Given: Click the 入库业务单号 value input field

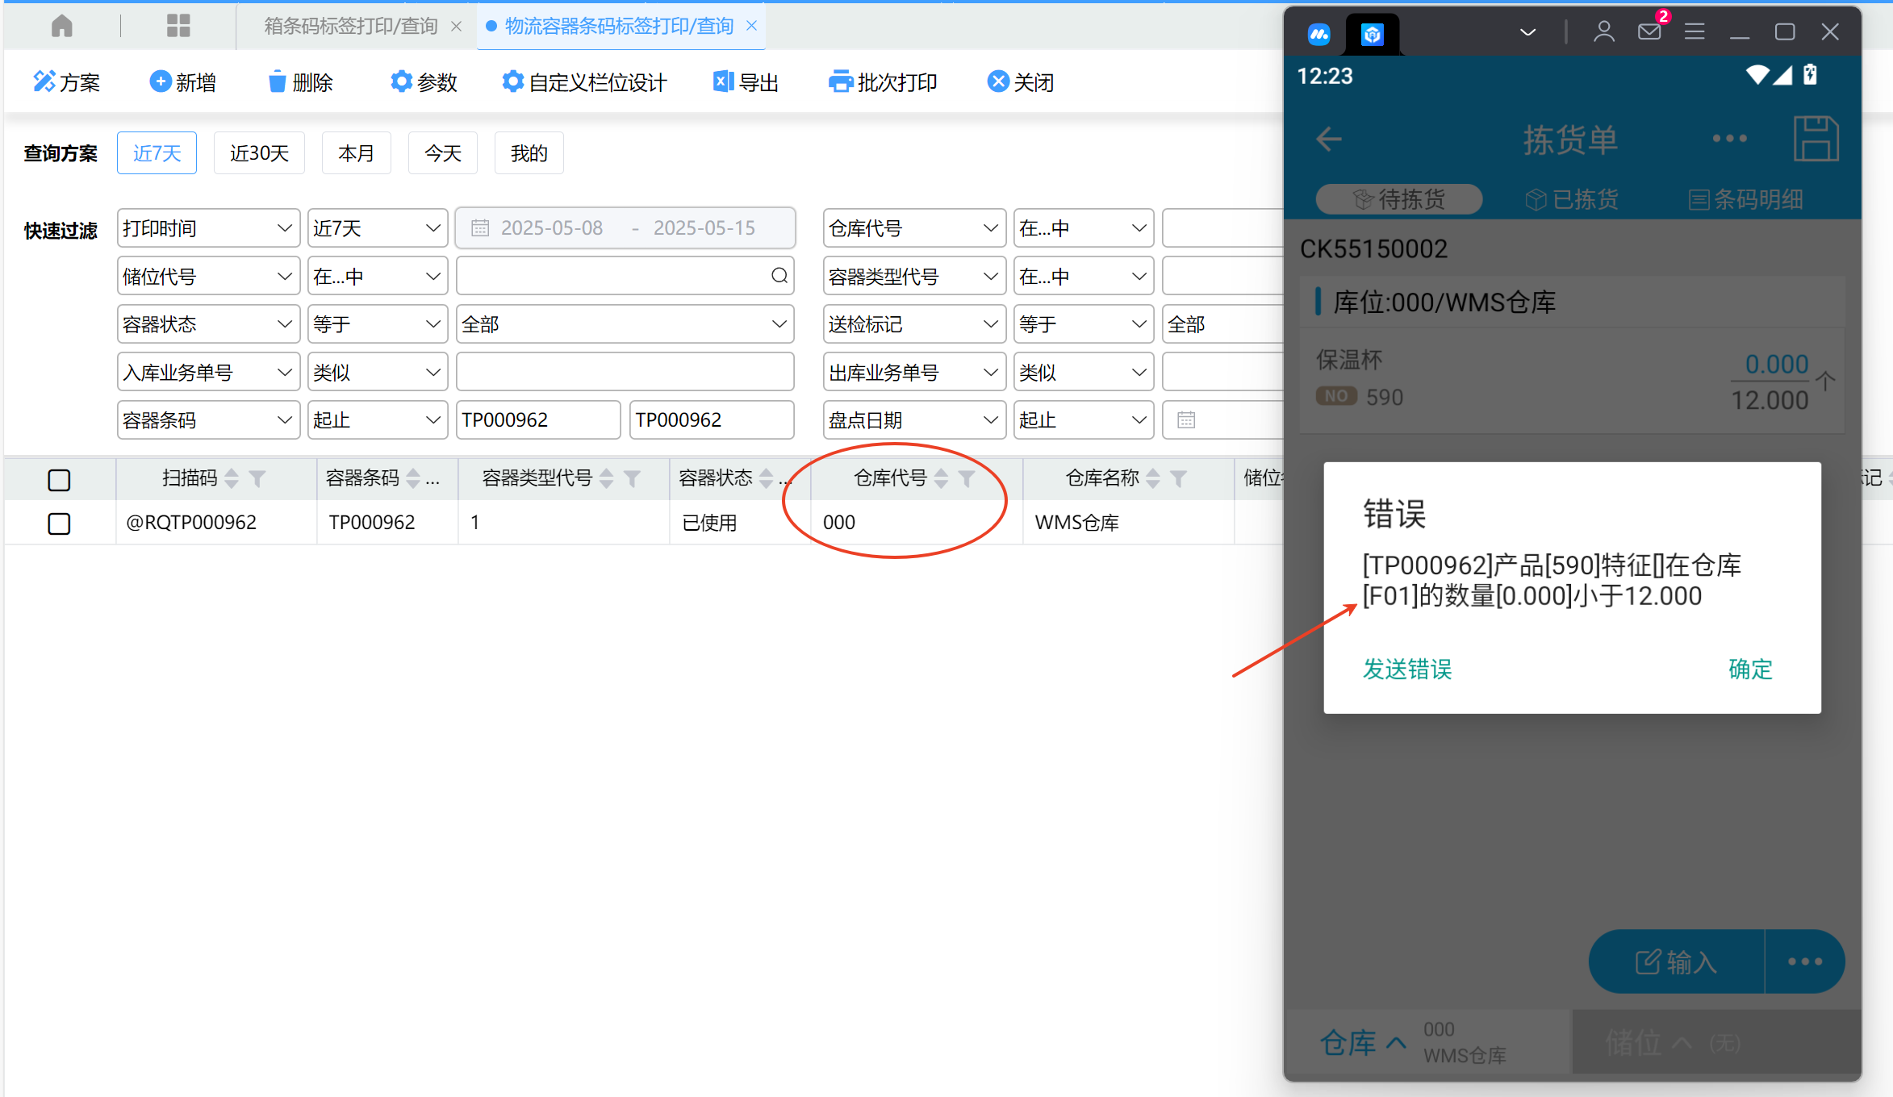Looking at the screenshot, I should coord(625,372).
